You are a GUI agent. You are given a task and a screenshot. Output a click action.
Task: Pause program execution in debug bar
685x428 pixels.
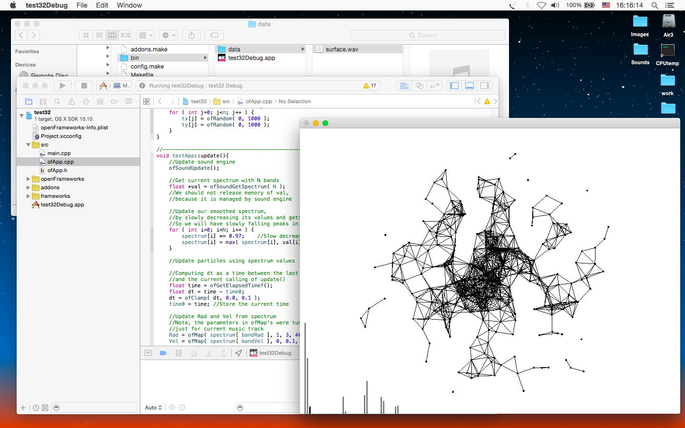[178, 353]
